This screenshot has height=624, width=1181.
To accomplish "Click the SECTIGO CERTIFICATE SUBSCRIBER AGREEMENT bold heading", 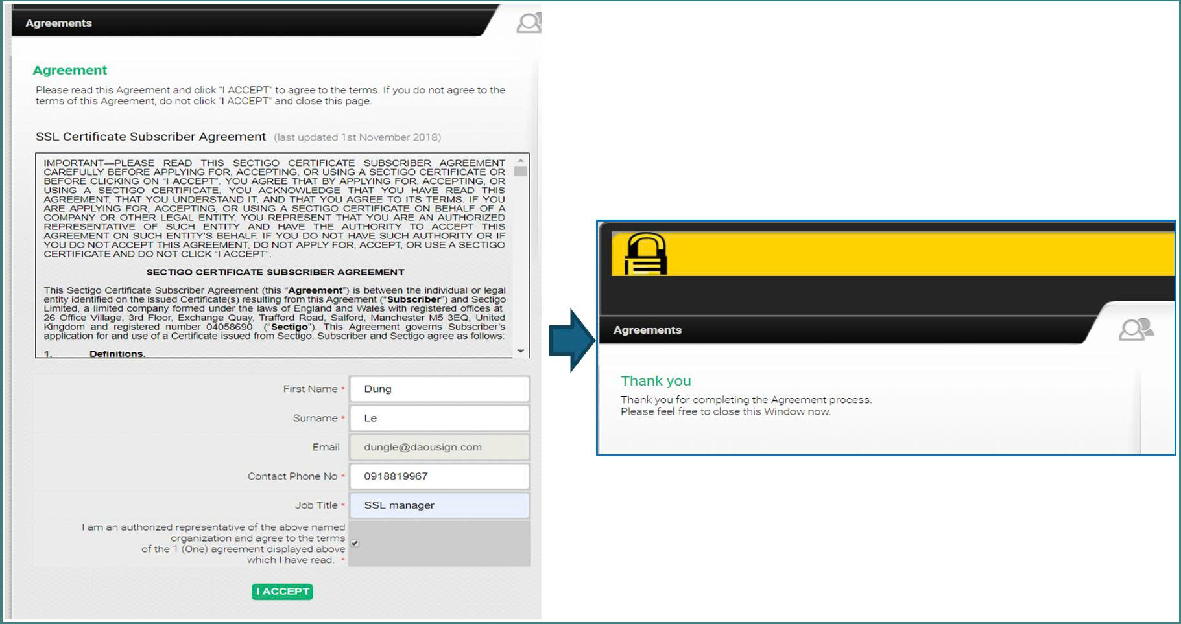I will [275, 272].
